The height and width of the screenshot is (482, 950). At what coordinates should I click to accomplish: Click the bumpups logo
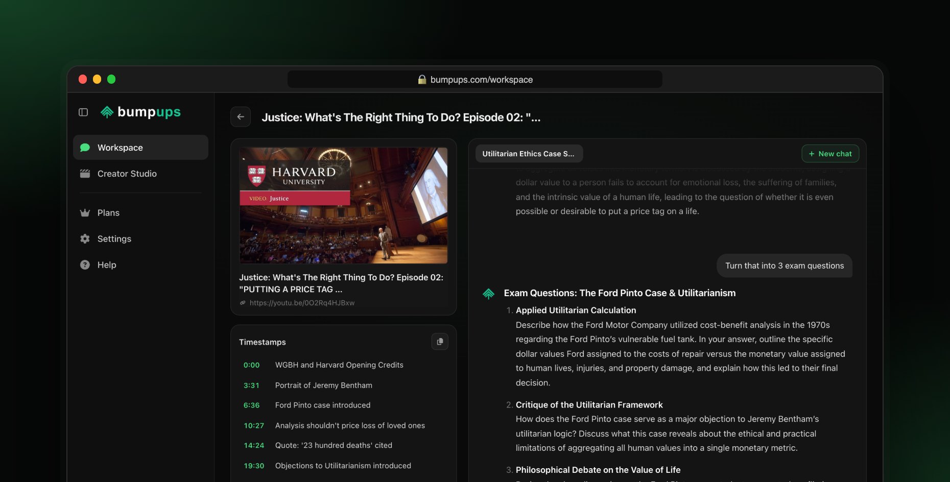point(140,112)
